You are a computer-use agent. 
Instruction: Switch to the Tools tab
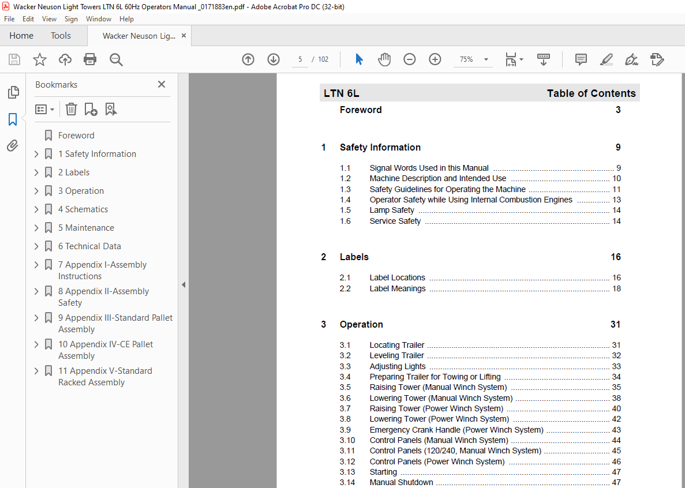[x=61, y=36]
